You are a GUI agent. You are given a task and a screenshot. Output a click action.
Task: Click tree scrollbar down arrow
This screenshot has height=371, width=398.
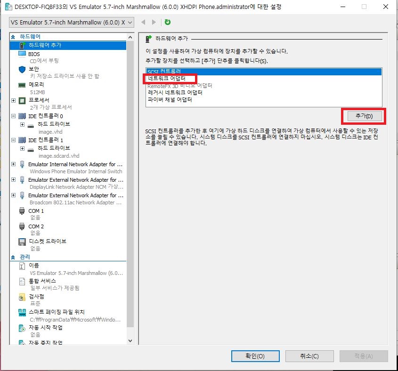130,341
